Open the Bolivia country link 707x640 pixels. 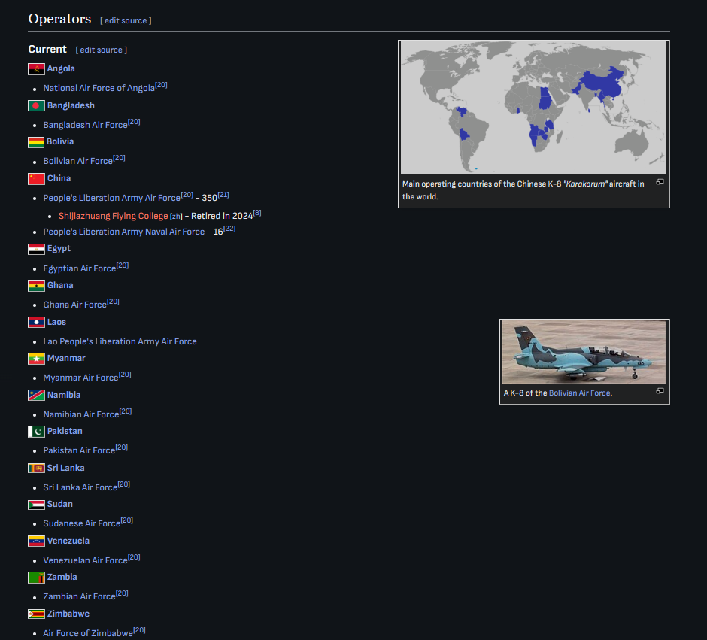click(x=60, y=141)
